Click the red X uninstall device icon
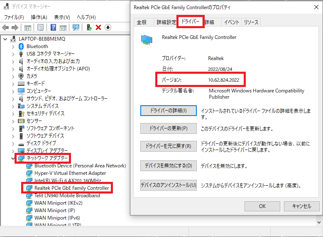 (98, 27)
